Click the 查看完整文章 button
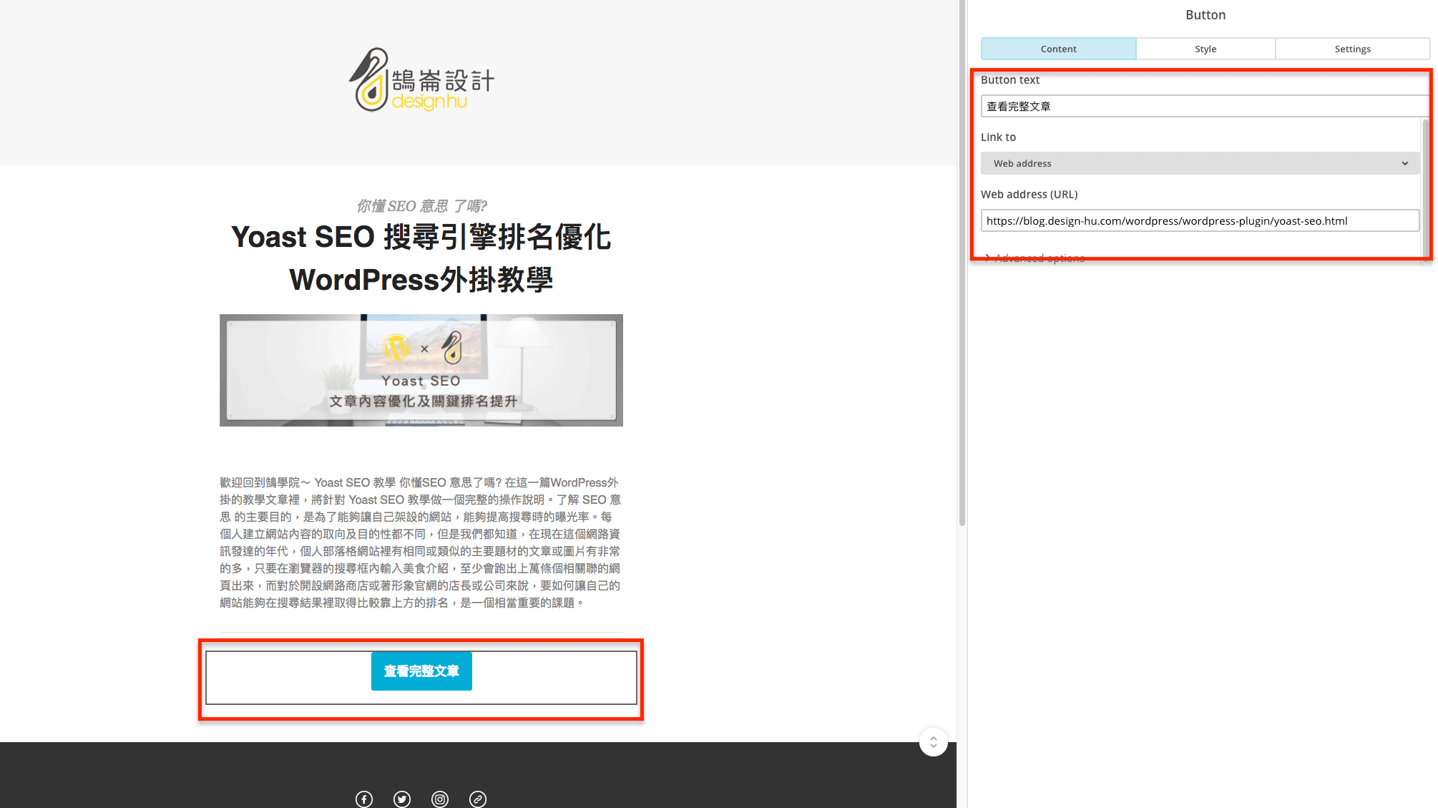This screenshot has width=1438, height=808. [x=421, y=671]
